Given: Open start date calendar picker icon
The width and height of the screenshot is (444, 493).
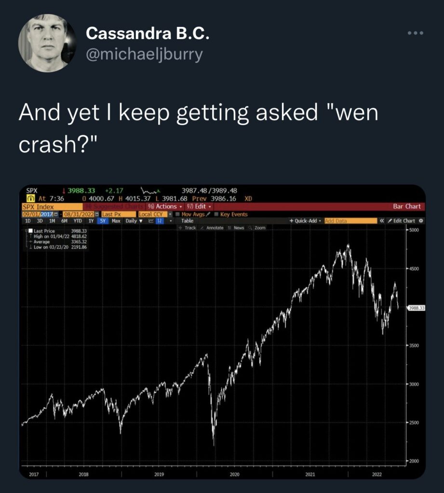Looking at the screenshot, I should pyautogui.click(x=55, y=214).
